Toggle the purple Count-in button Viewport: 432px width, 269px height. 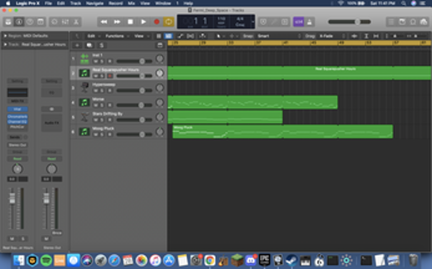click(299, 22)
